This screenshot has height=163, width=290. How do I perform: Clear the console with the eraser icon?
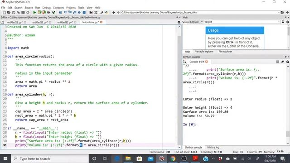coord(282,62)
